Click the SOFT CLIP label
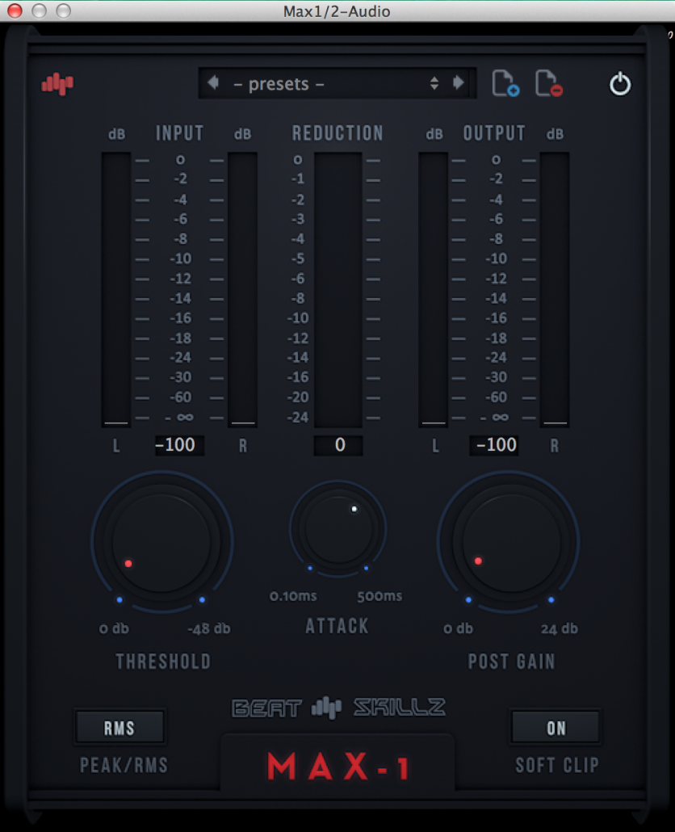The image size is (675, 832). tap(557, 765)
